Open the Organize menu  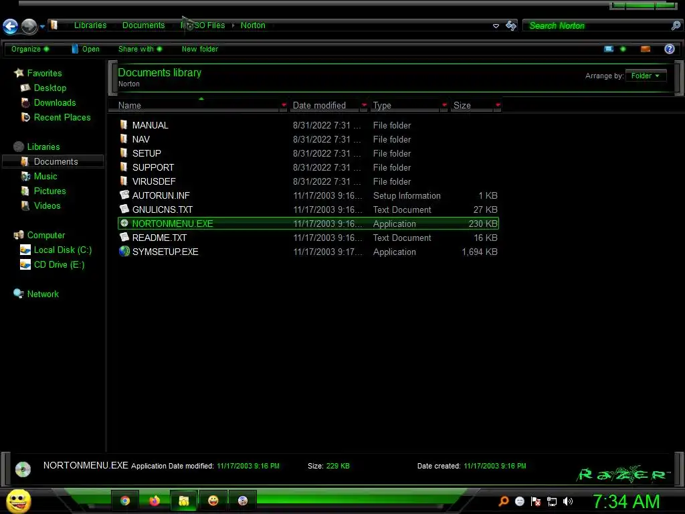point(29,49)
